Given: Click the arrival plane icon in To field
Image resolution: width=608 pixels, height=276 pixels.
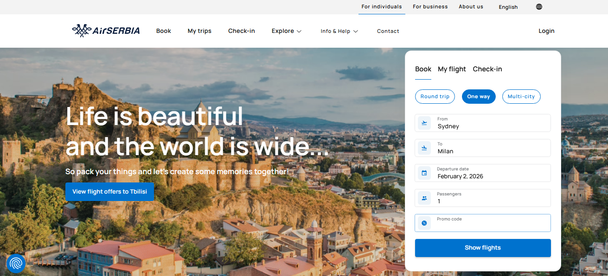Looking at the screenshot, I should 424,148.
